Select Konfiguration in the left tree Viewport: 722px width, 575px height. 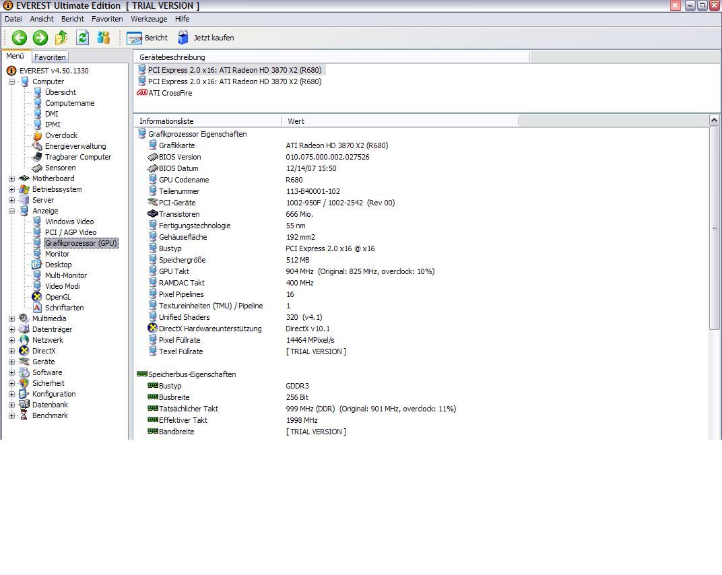[x=54, y=394]
